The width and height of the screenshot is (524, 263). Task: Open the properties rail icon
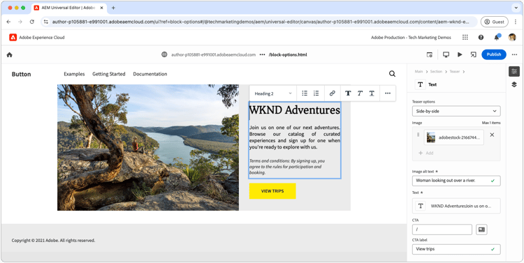click(x=514, y=71)
